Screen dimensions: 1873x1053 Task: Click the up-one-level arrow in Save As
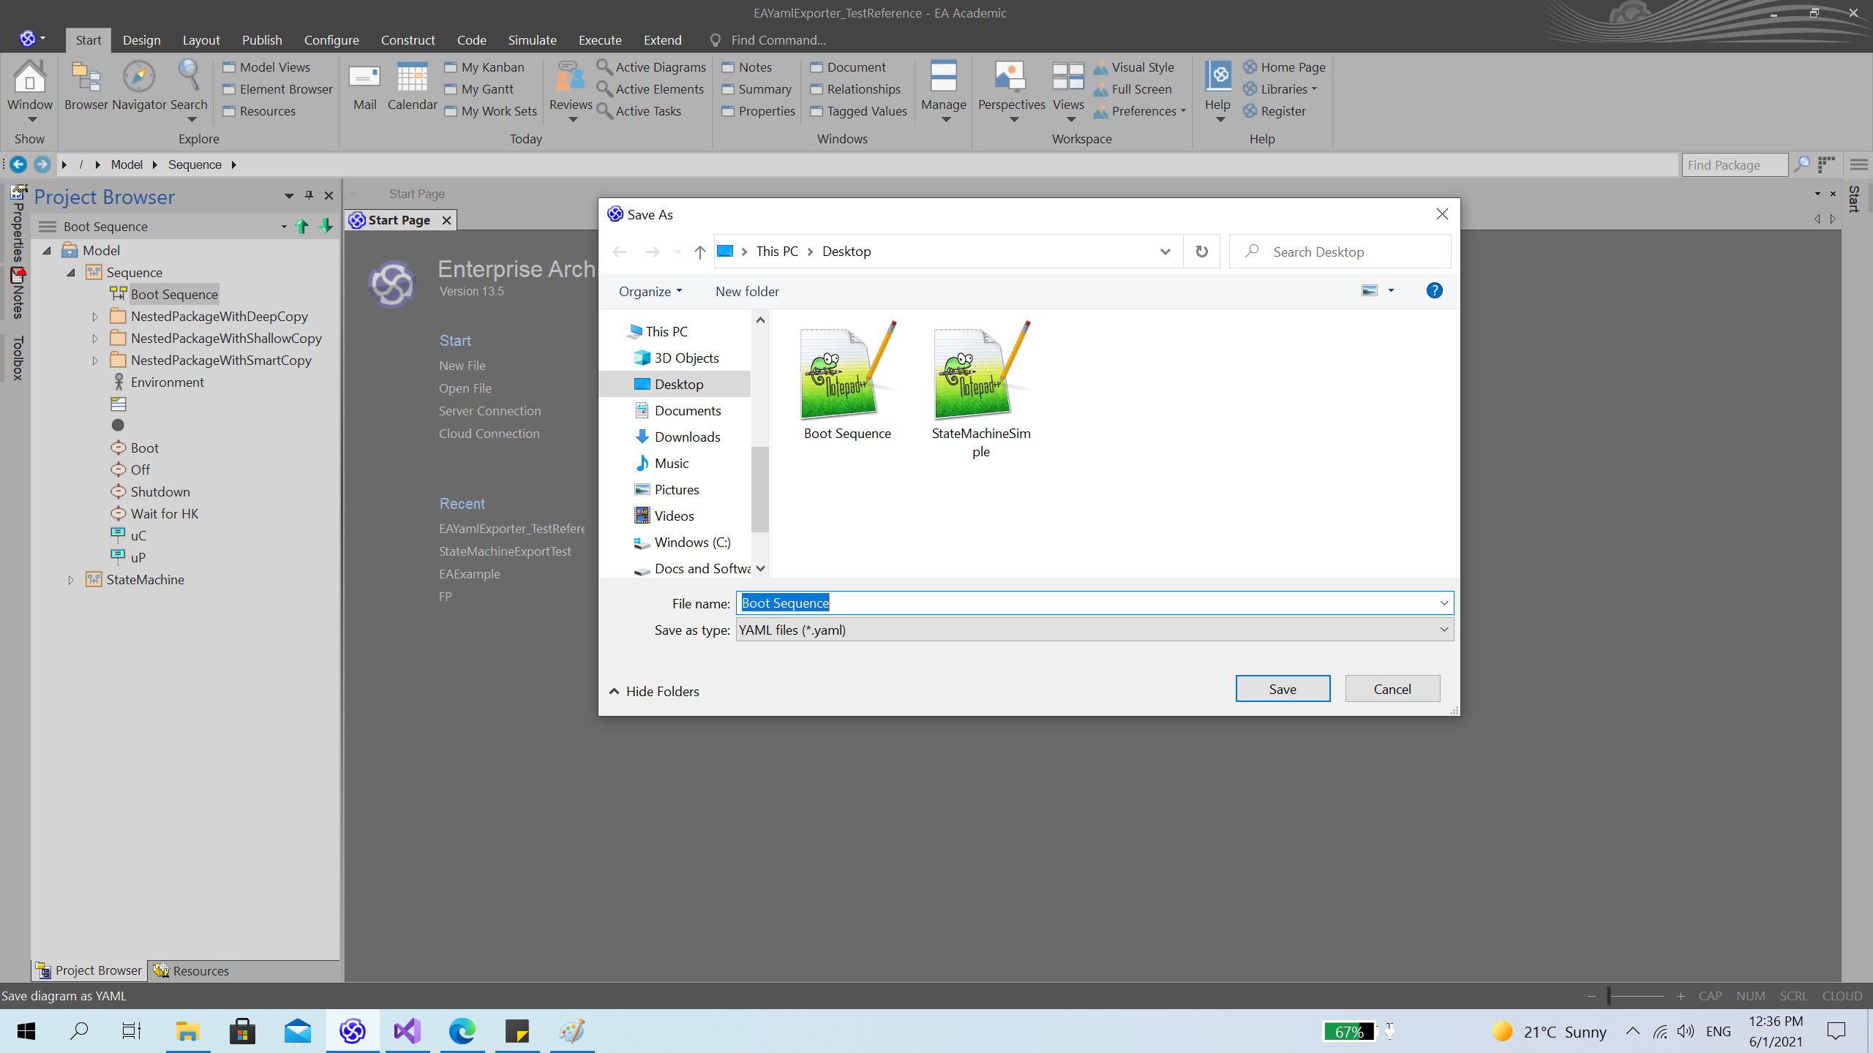pos(700,252)
